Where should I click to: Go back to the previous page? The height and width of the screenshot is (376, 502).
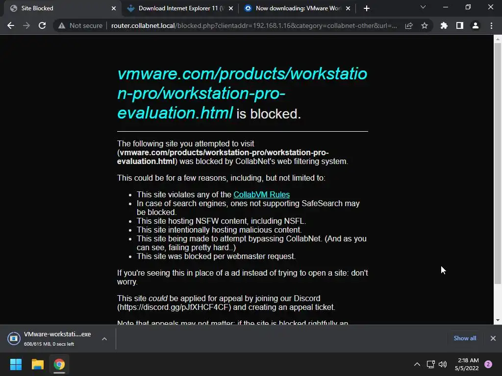tap(11, 25)
